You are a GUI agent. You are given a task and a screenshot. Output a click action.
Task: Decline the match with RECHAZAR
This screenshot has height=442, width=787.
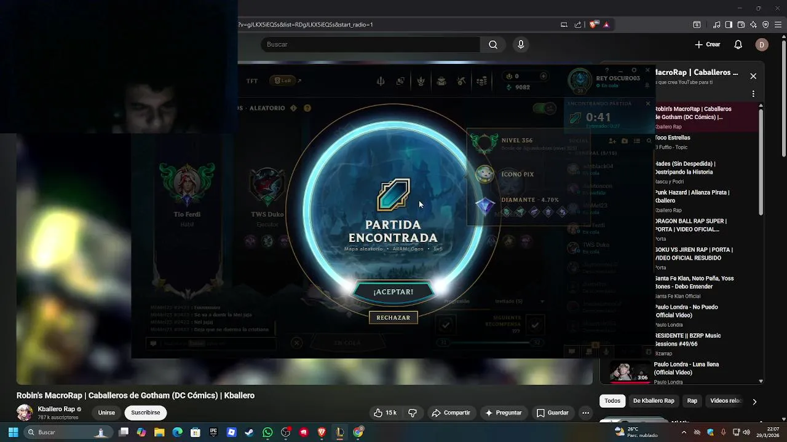coord(393,317)
